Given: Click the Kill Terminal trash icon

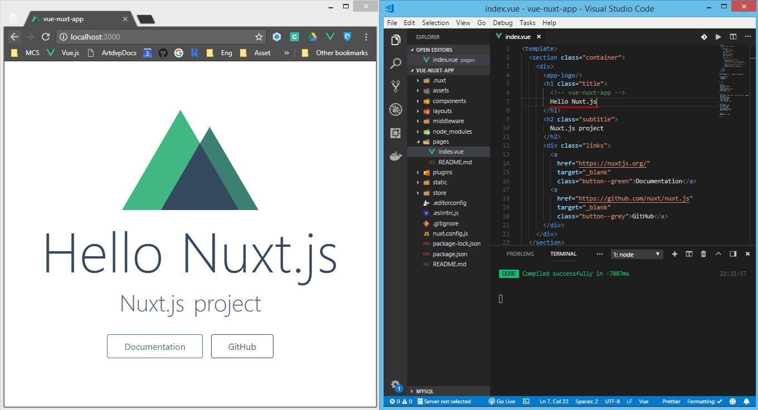Looking at the screenshot, I should [703, 253].
